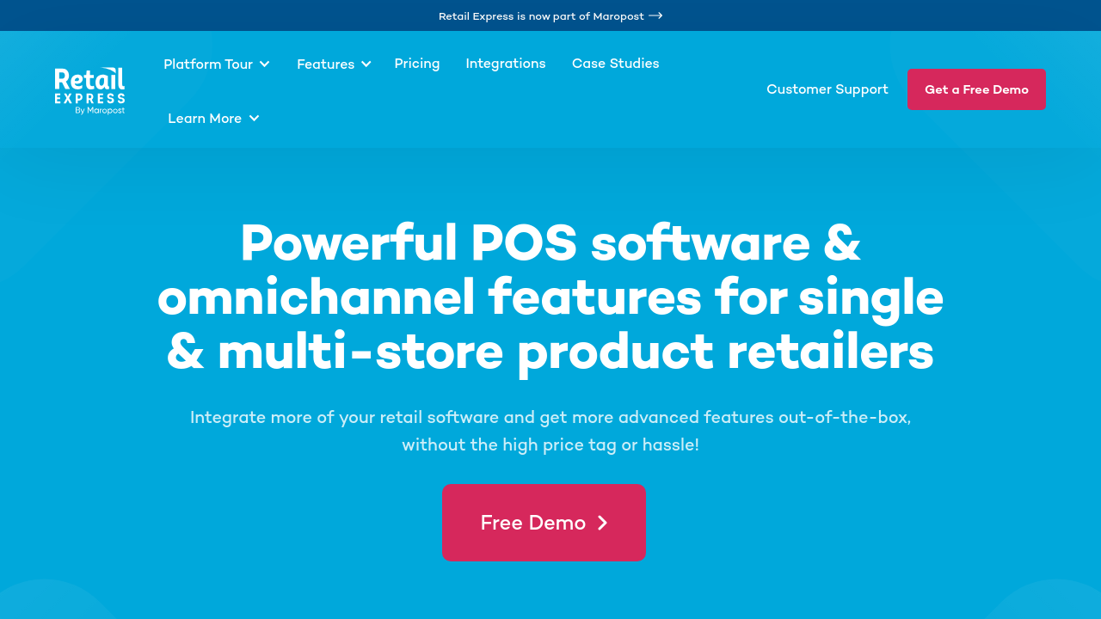Click the 'By Maropost' tagline under logo
The height and width of the screenshot is (619, 1101).
[x=100, y=111]
